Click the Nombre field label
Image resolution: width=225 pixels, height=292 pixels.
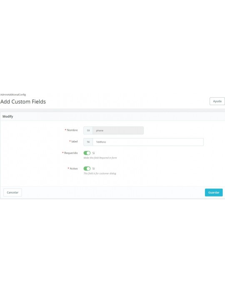click(x=72, y=130)
